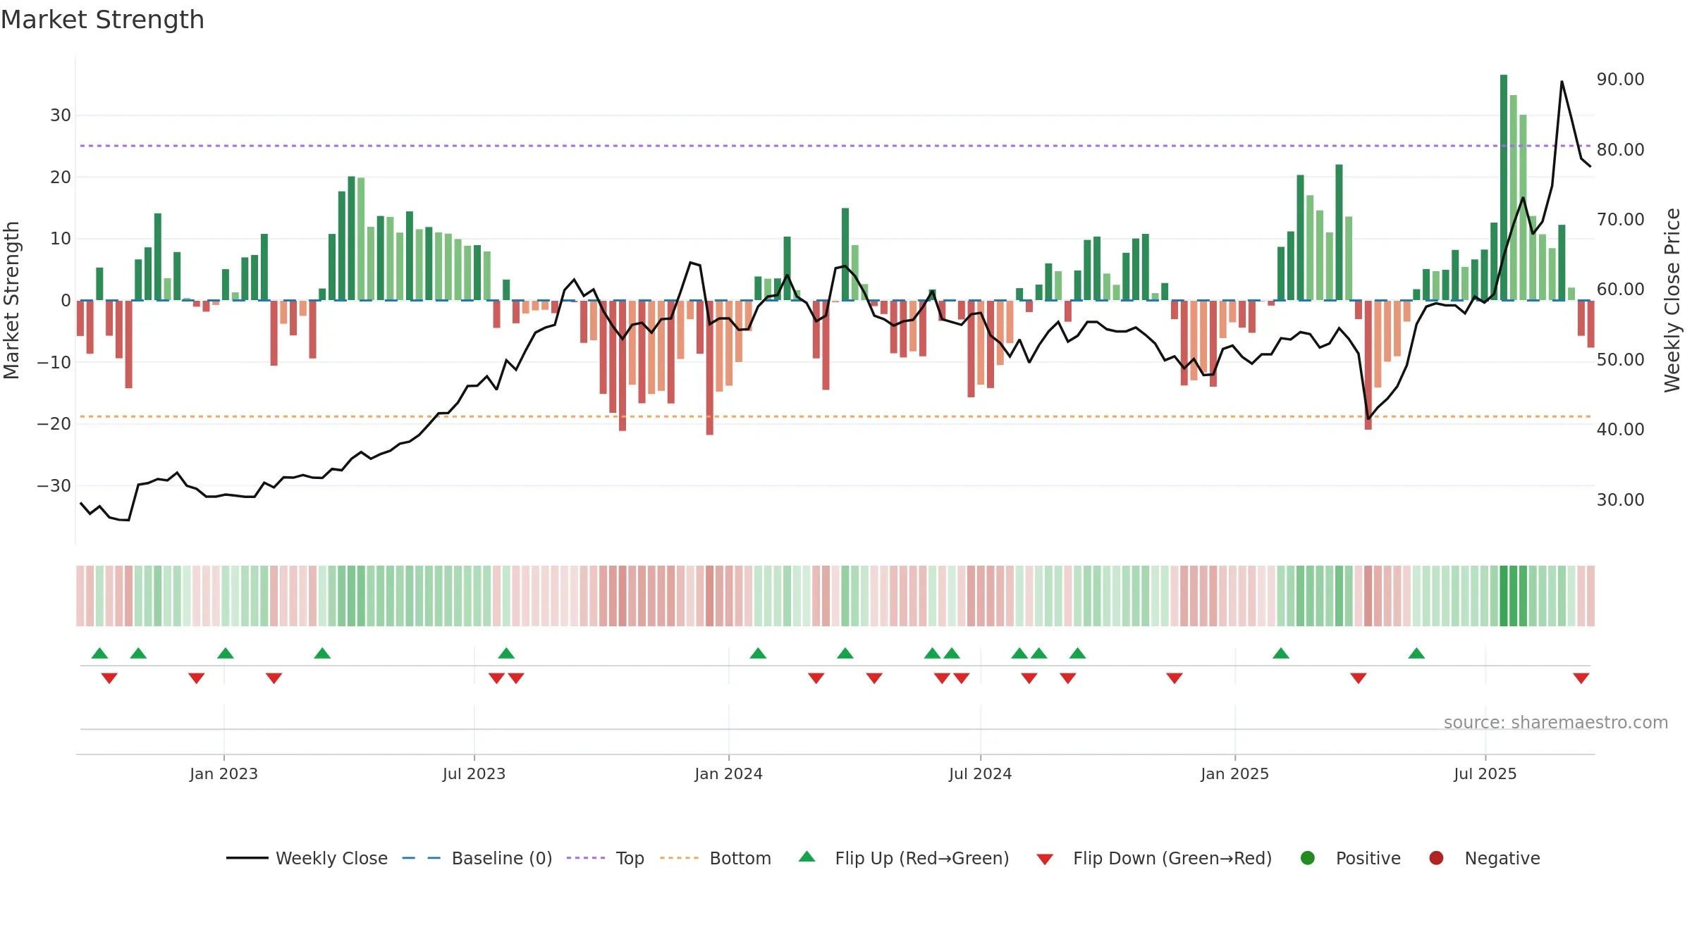Click the purple dotted Top threshold line
The image size is (1692, 951).
[x=835, y=146]
